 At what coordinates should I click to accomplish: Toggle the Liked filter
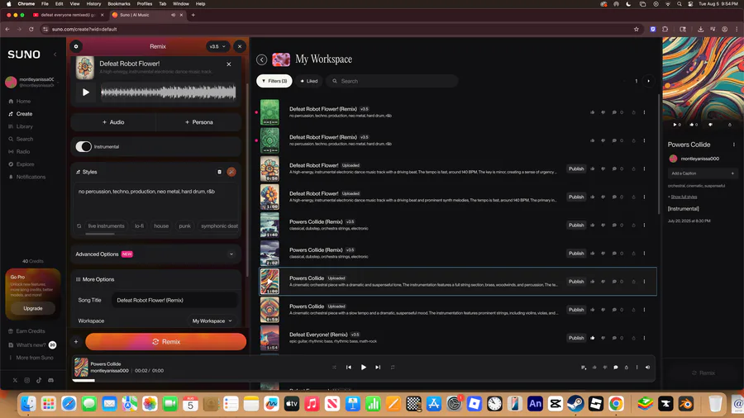pyautogui.click(x=309, y=81)
